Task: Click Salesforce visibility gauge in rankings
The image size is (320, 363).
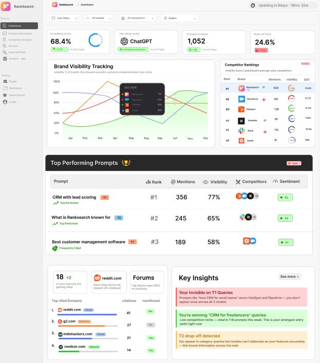Action: pos(292,98)
